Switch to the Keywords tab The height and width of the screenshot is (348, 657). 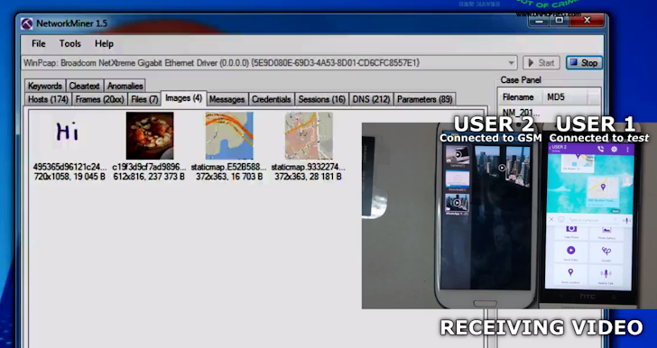tap(45, 86)
